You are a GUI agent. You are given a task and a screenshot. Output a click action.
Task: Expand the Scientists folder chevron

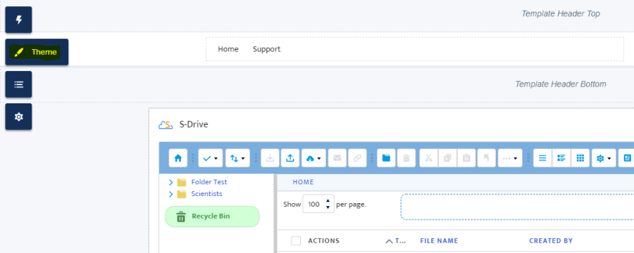[171, 194]
